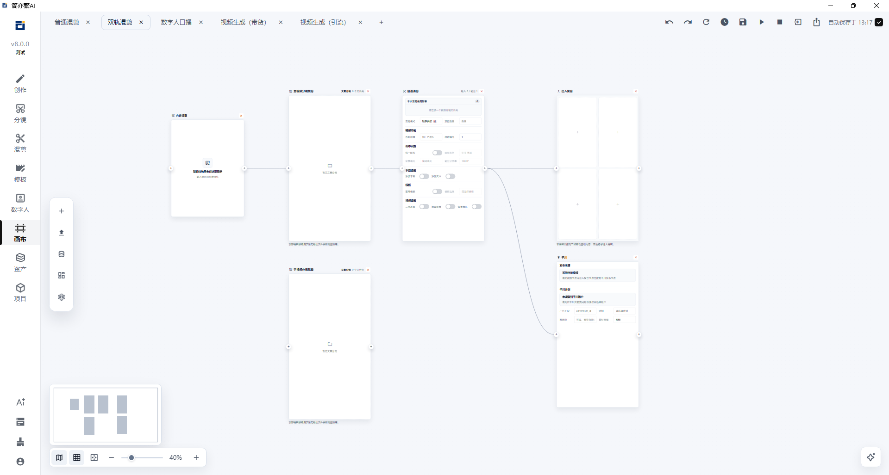Open the 画布比例 dropdown

470,153
